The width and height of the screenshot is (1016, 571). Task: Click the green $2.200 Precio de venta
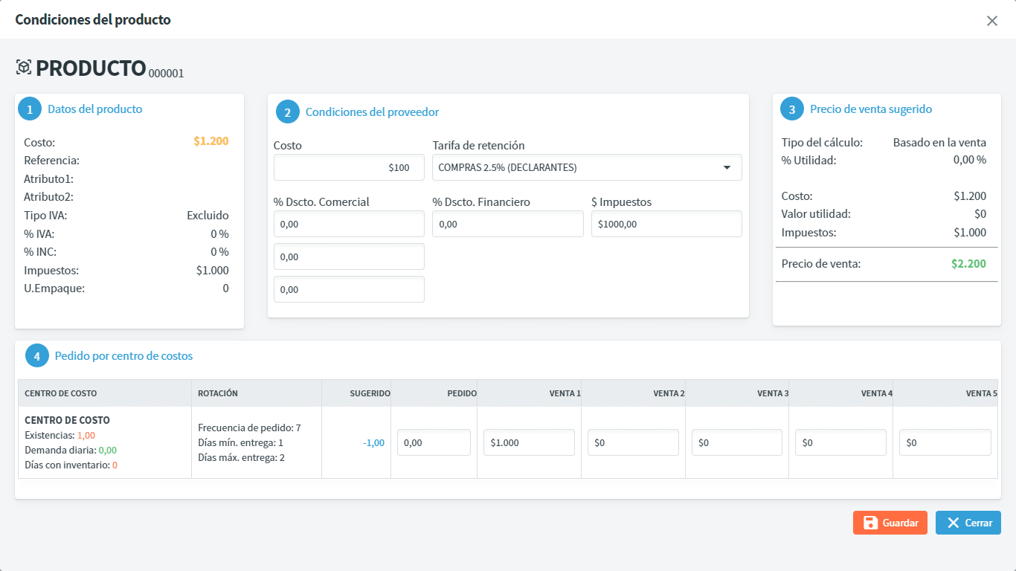point(968,263)
